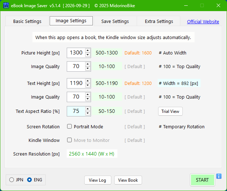This screenshot has width=227, height=191.
Task: Click the 500-1190 range label
Action: point(107,83)
